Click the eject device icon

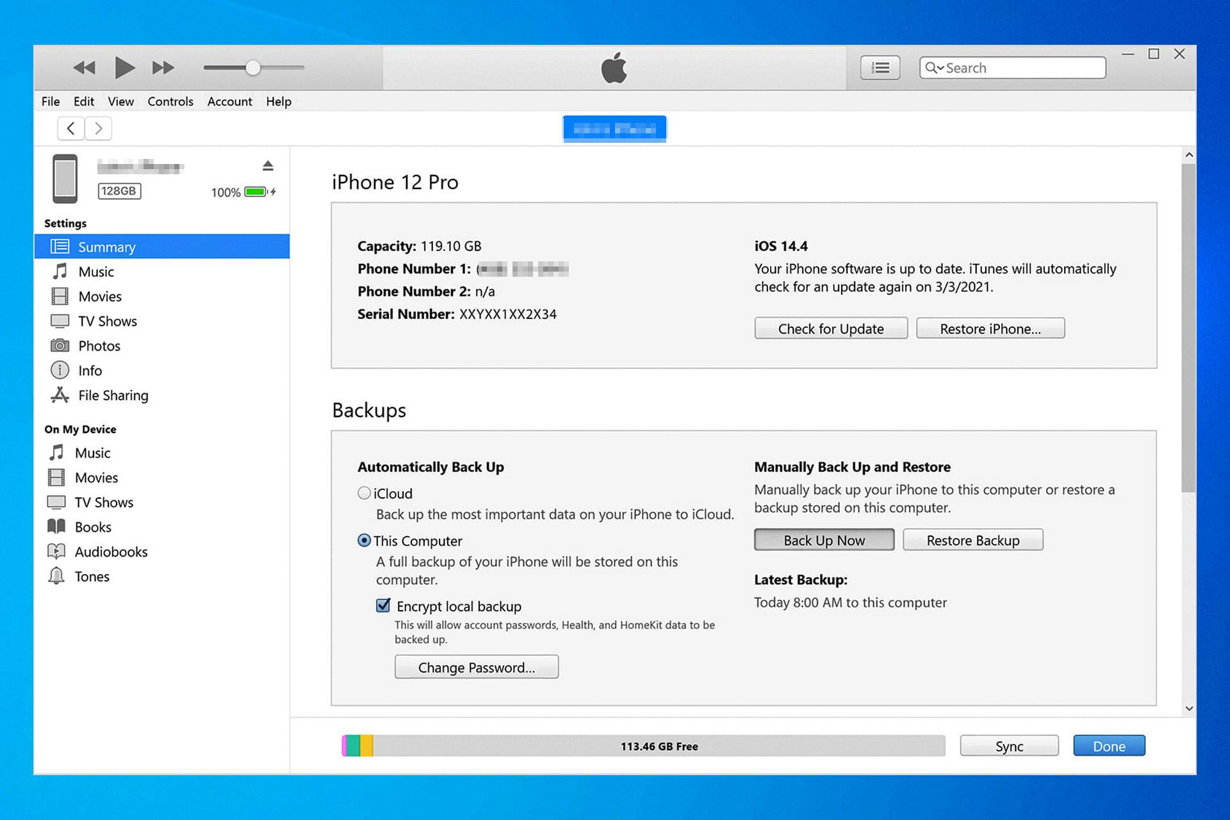(x=268, y=166)
